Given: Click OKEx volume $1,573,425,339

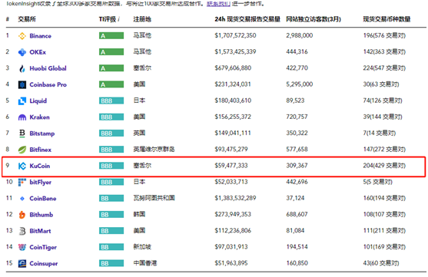Looking at the screenshot, I should click(235, 52).
